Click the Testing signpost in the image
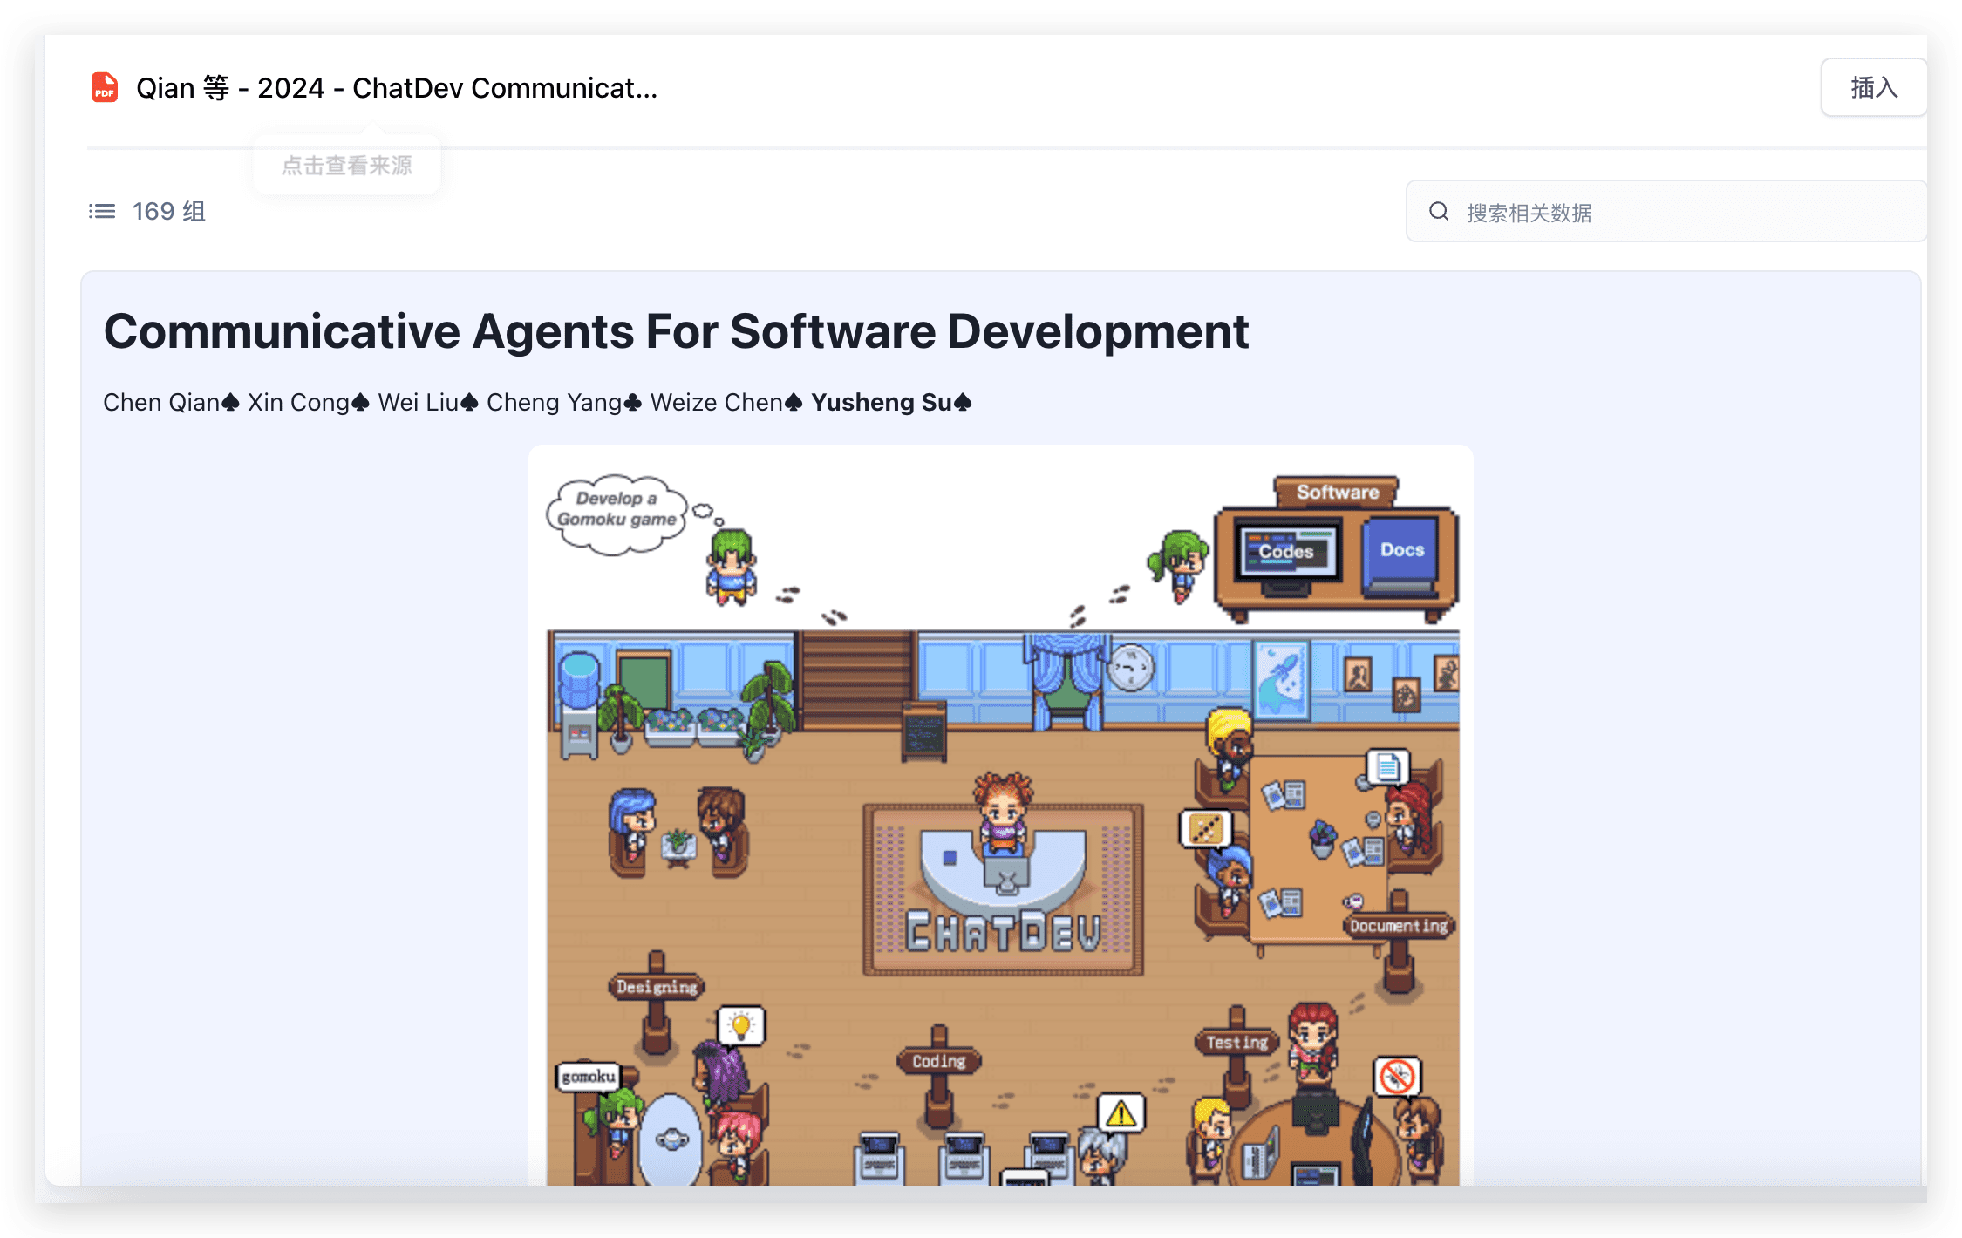Screen dimensions: 1962x1238 1236,1042
